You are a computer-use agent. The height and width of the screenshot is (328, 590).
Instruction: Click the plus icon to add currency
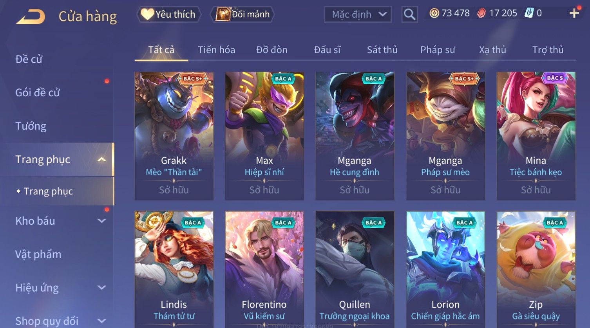coord(574,13)
